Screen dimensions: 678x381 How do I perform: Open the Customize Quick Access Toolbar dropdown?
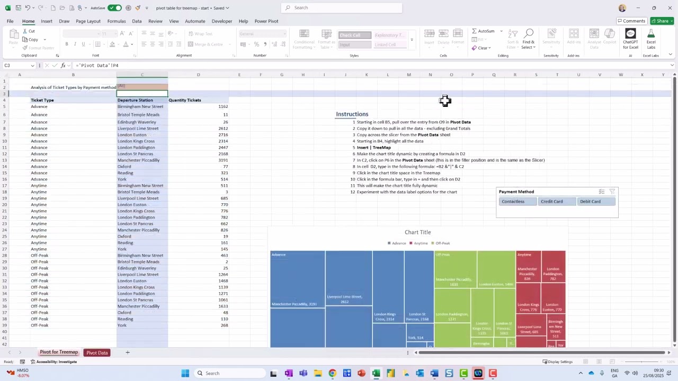tap(146, 8)
